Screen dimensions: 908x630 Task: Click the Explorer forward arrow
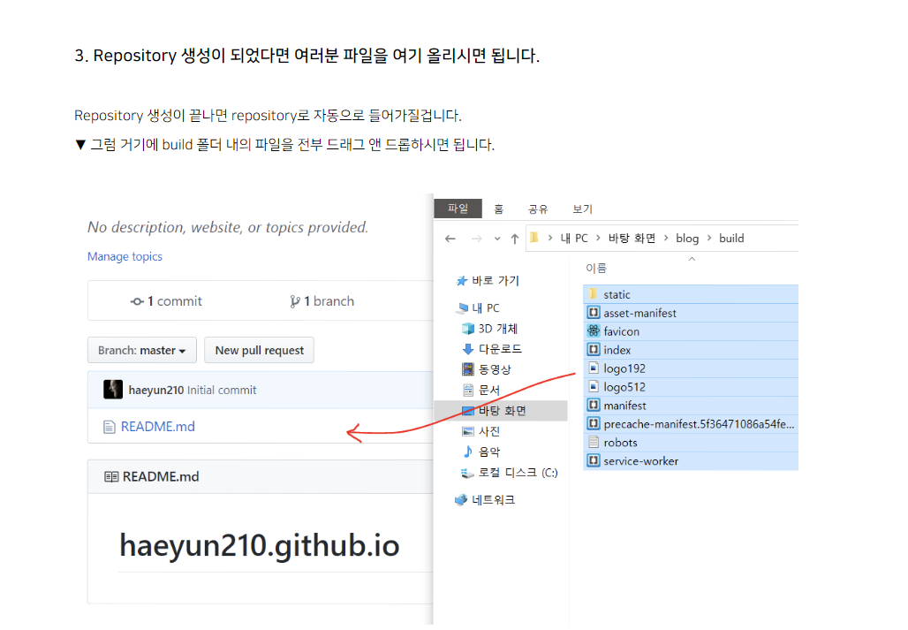pos(476,239)
